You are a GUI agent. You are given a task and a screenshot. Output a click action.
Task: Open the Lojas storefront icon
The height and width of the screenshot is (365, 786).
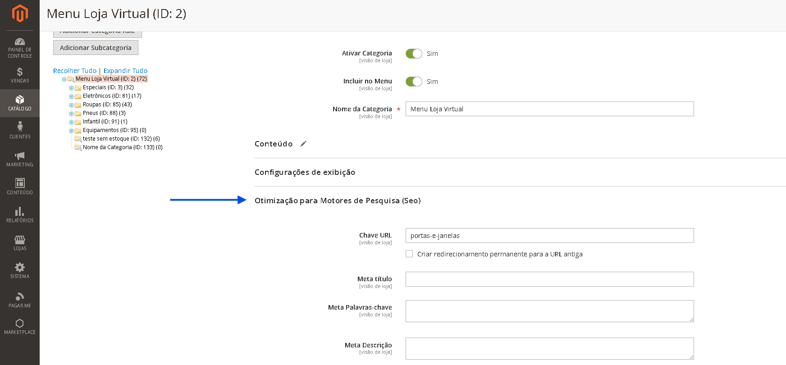(20, 239)
